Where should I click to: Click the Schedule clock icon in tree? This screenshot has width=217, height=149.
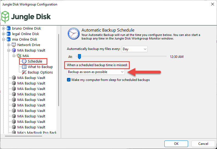(24, 61)
